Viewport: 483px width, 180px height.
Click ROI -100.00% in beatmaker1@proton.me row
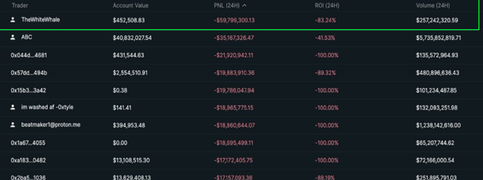pos(327,125)
